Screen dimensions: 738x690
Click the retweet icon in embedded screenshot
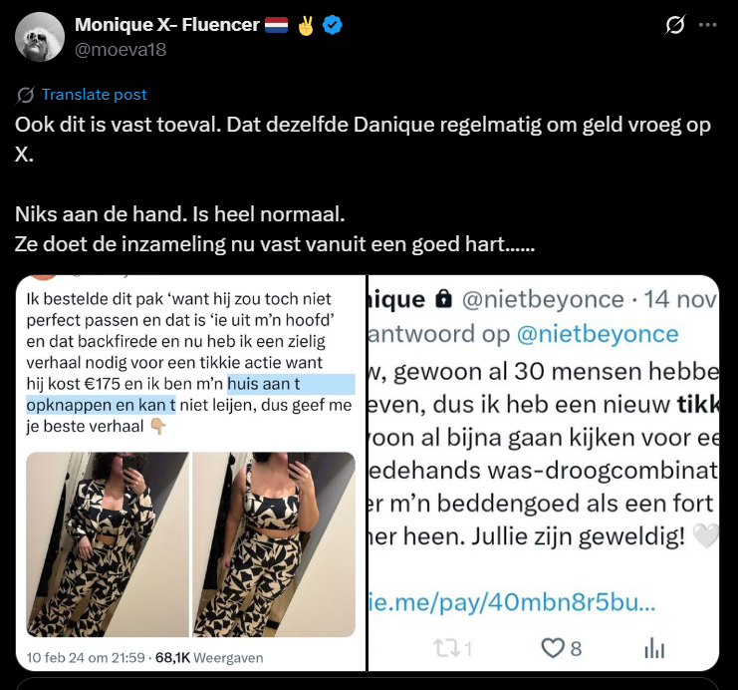446,648
